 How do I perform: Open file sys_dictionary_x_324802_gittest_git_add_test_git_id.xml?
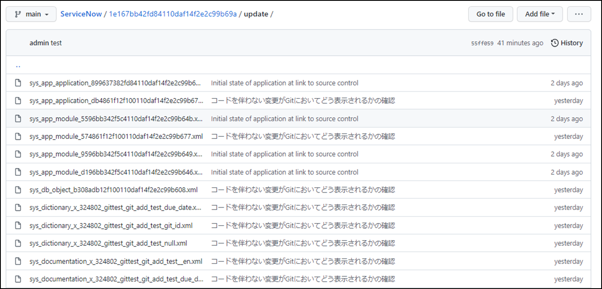click(x=111, y=226)
